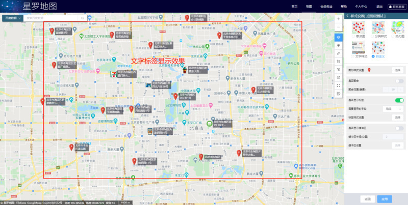
Task: Click red pin at top near 安定路
Action: pyautogui.click(x=187, y=18)
